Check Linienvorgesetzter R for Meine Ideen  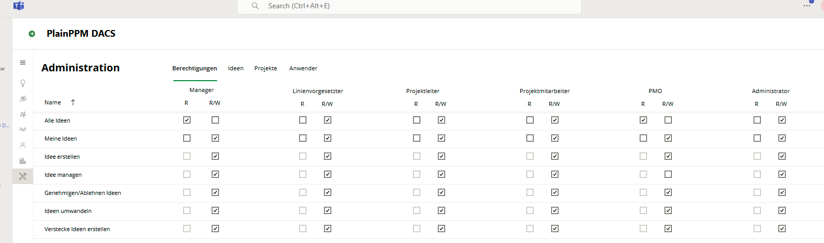pyautogui.click(x=303, y=138)
